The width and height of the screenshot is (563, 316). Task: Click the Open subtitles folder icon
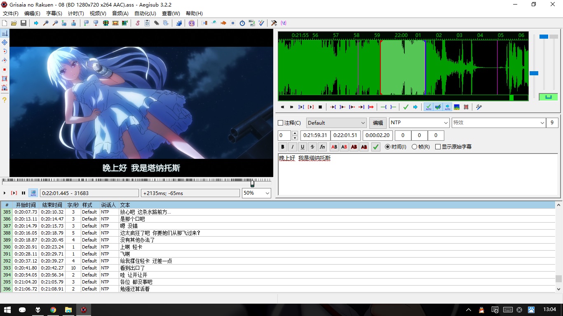14,23
